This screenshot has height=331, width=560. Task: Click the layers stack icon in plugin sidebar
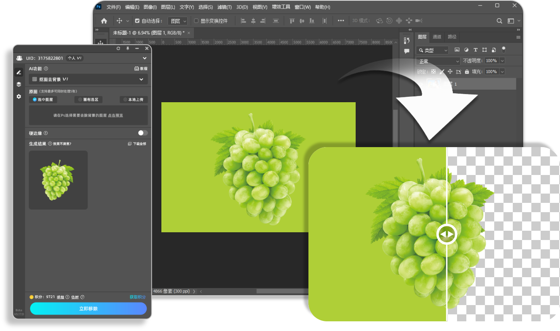click(19, 84)
